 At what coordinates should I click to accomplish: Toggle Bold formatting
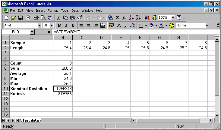pyautogui.click(x=59, y=26)
